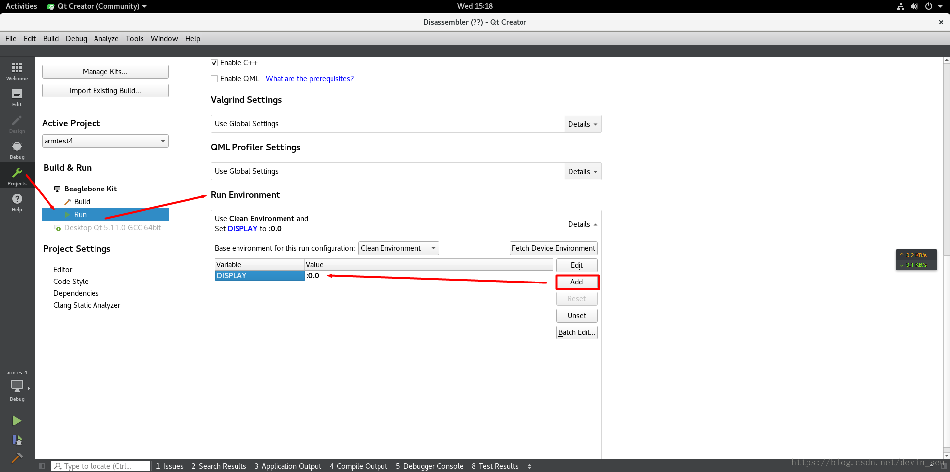
Task: Click the DISPLAY link in summary
Action: click(x=242, y=229)
